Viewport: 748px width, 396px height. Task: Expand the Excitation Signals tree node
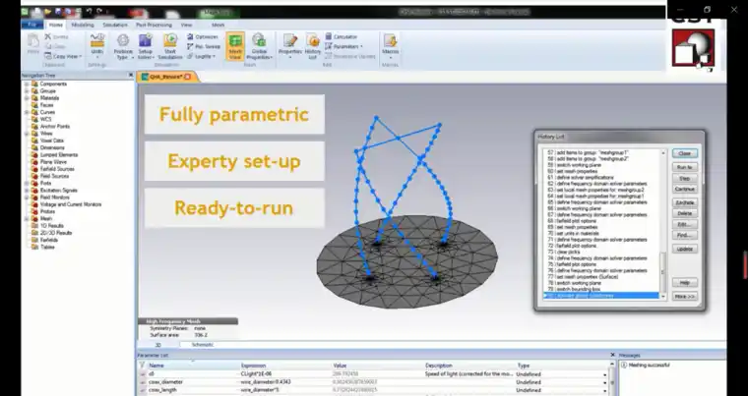(27, 191)
